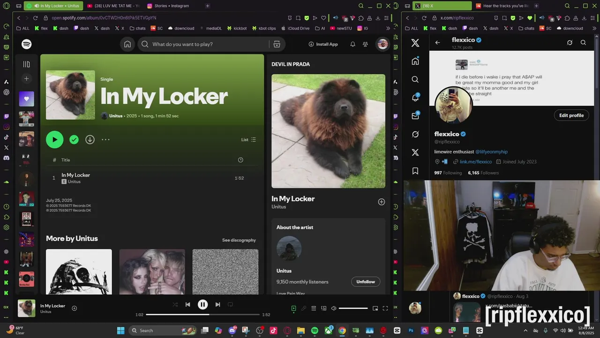This screenshot has height=338, width=600.
Task: Open lyrics microphone icon in player bar
Action: (x=304, y=308)
